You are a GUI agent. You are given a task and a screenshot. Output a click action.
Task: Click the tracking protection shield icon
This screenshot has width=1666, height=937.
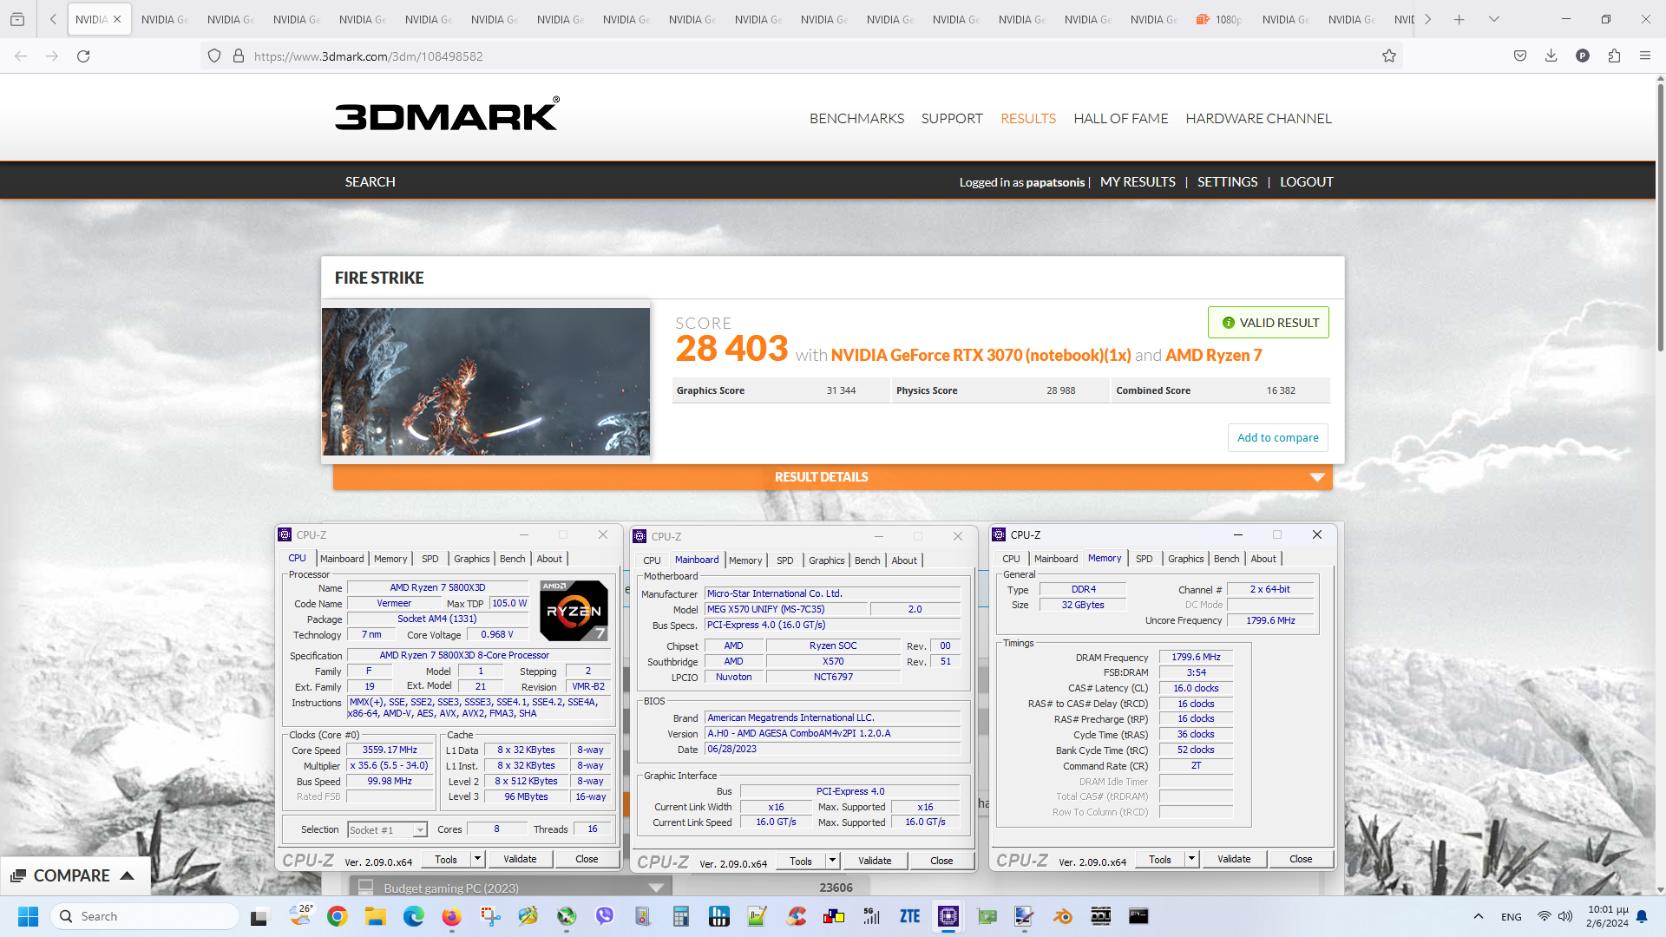214,56
